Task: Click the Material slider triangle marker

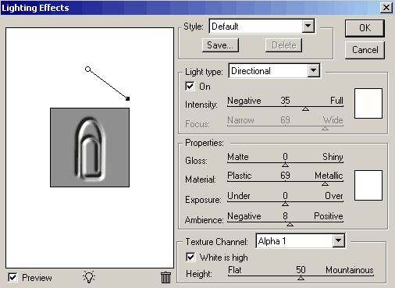Action: (325, 183)
